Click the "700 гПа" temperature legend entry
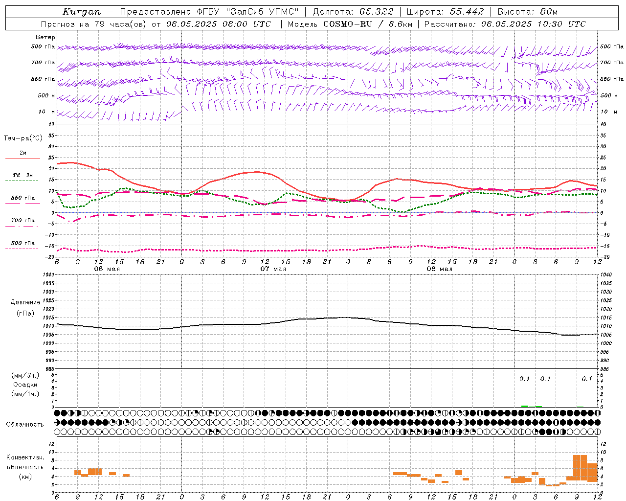This screenshot has width=626, height=501. [23, 221]
